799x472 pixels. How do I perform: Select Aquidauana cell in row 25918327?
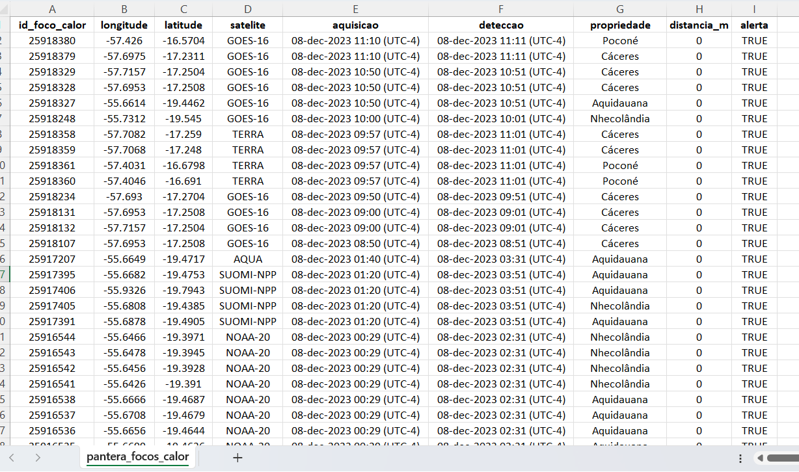(620, 103)
